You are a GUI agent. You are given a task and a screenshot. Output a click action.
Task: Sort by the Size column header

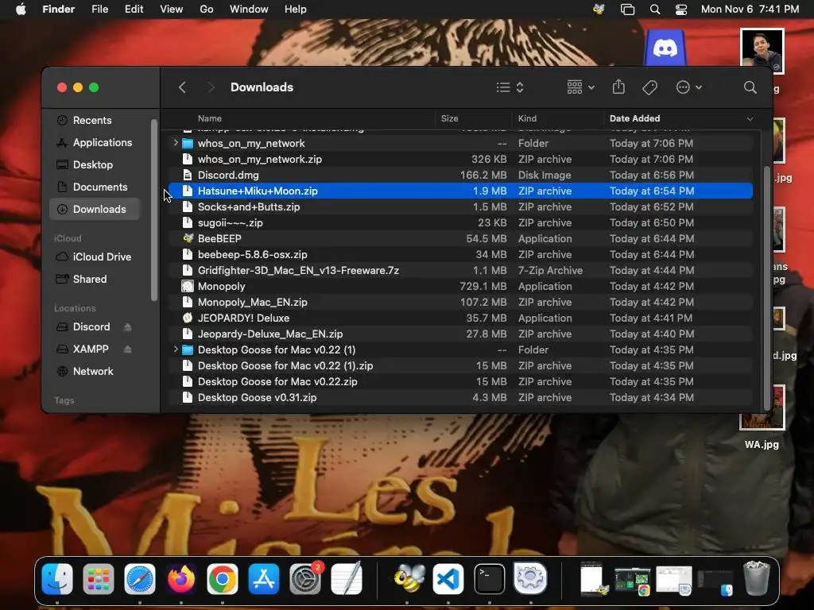(450, 118)
